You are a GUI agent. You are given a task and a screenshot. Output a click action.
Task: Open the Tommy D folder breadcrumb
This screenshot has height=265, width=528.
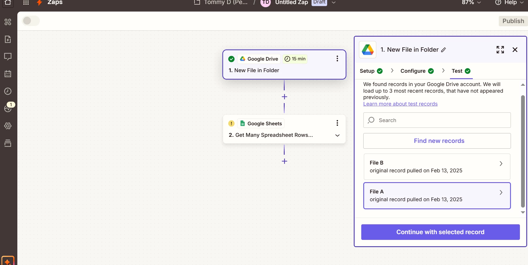click(226, 2)
